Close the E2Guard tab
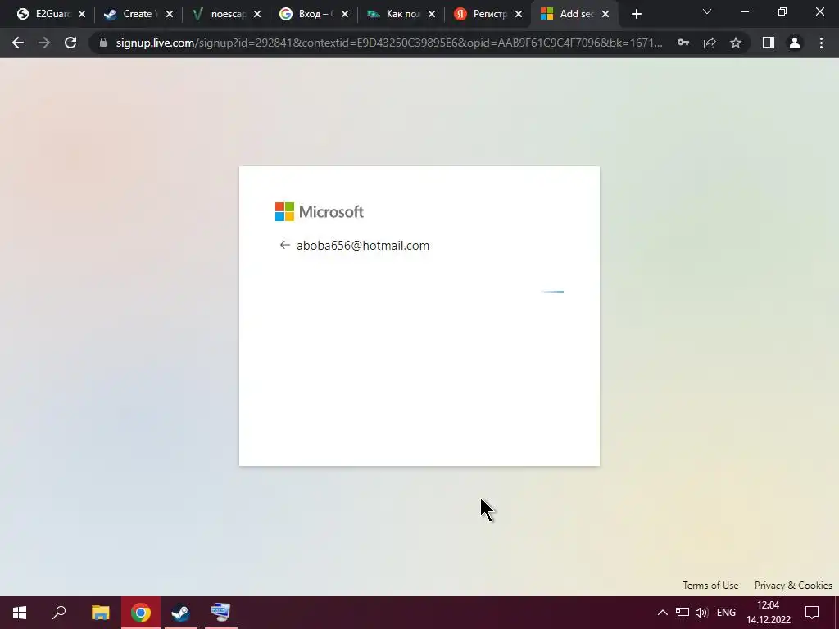Image resolution: width=839 pixels, height=629 pixels. [82, 15]
